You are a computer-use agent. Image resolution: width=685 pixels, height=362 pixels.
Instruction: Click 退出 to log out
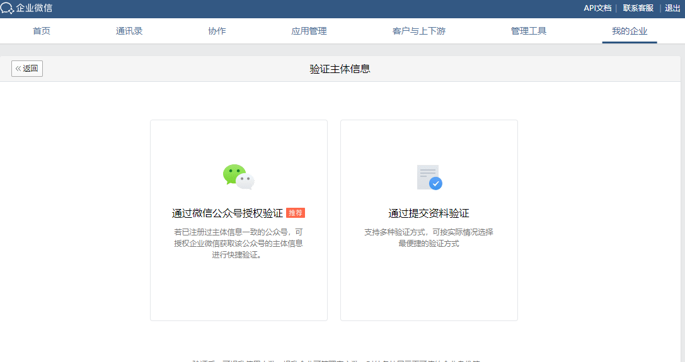(672, 8)
